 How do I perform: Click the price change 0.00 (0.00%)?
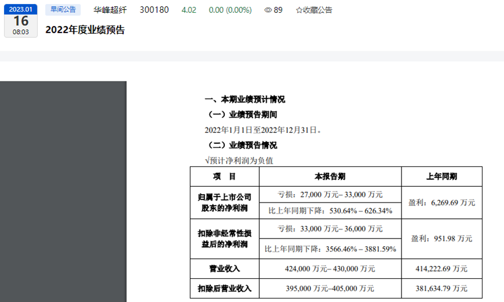click(230, 10)
